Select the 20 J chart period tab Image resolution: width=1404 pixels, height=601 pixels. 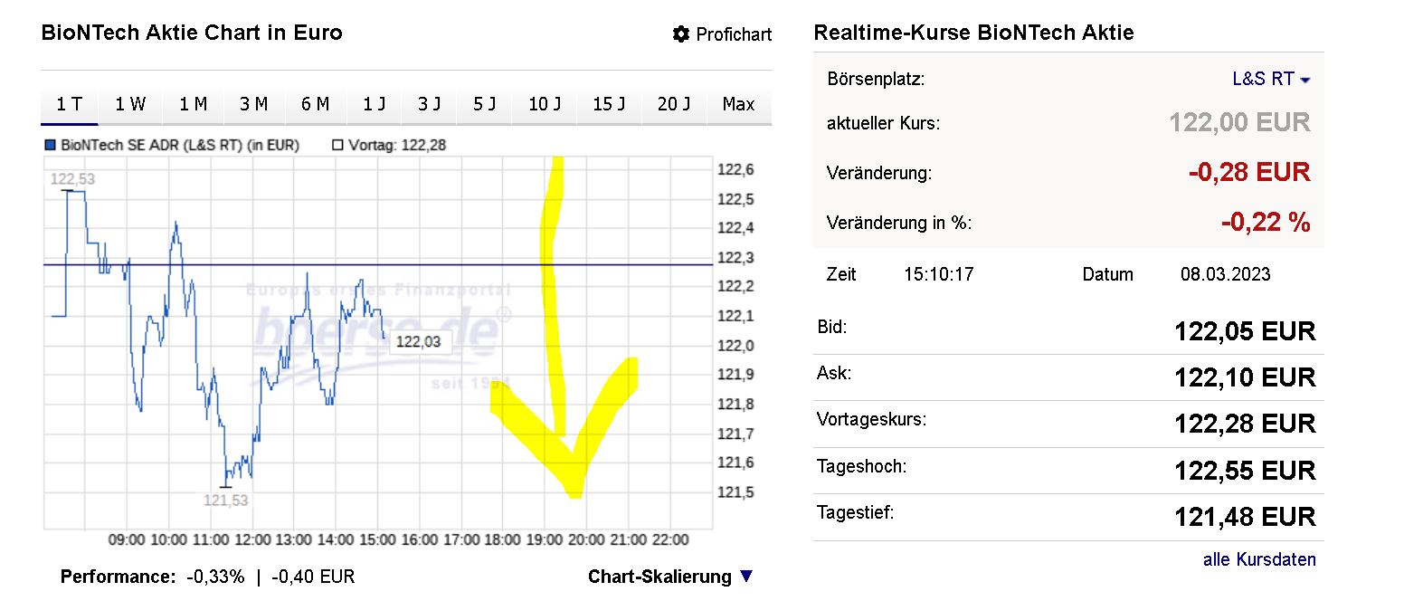coord(674,105)
